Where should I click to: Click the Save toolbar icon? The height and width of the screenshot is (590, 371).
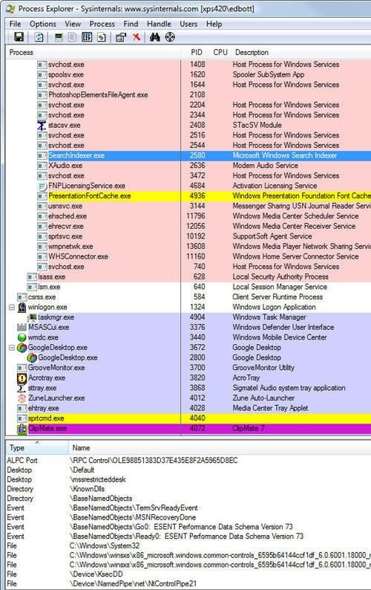pos(19,37)
